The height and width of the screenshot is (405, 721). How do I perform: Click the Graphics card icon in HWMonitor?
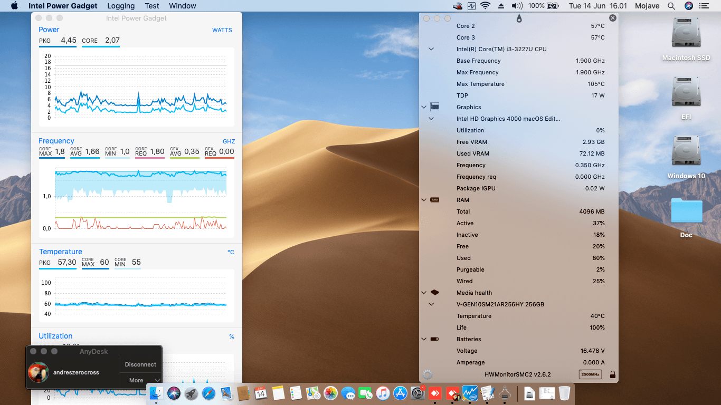(435, 107)
